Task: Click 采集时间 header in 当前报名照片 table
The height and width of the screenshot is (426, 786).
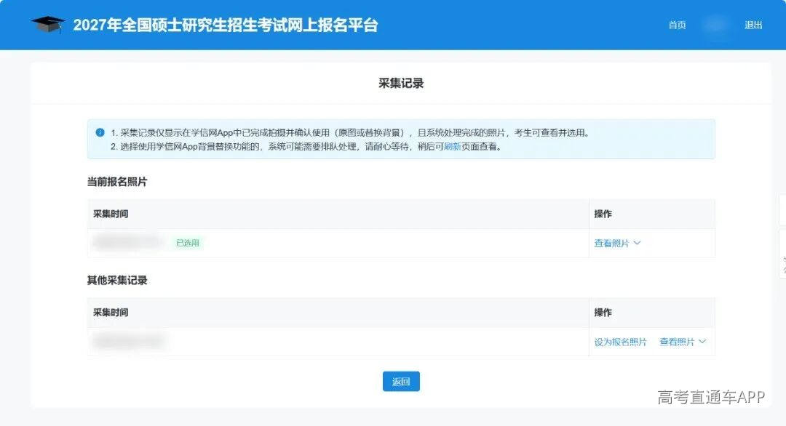Action: [x=111, y=214]
